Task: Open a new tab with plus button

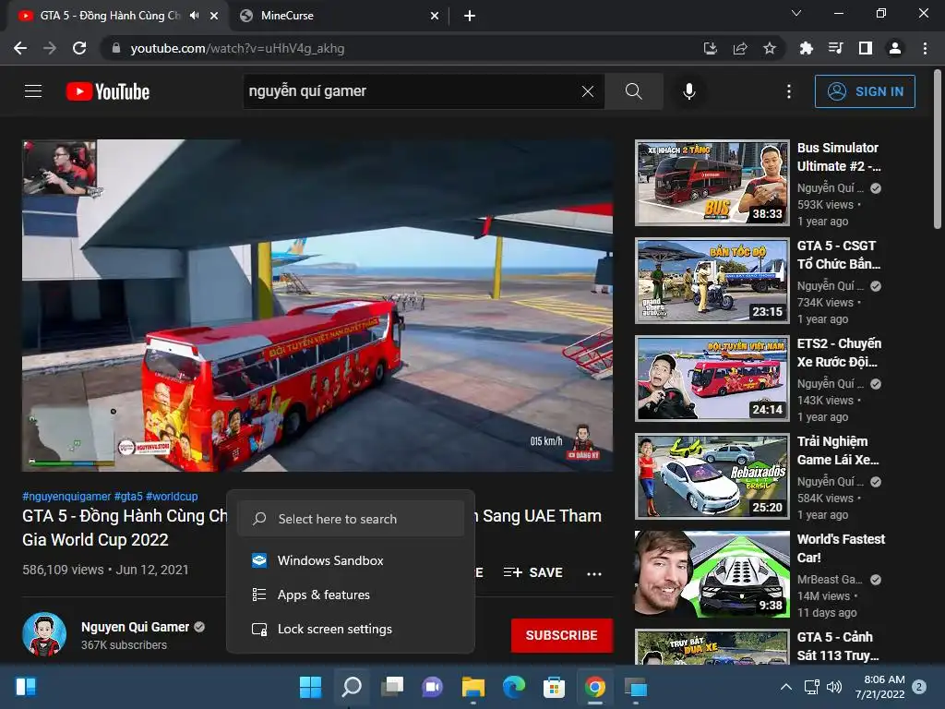Action: pyautogui.click(x=470, y=16)
